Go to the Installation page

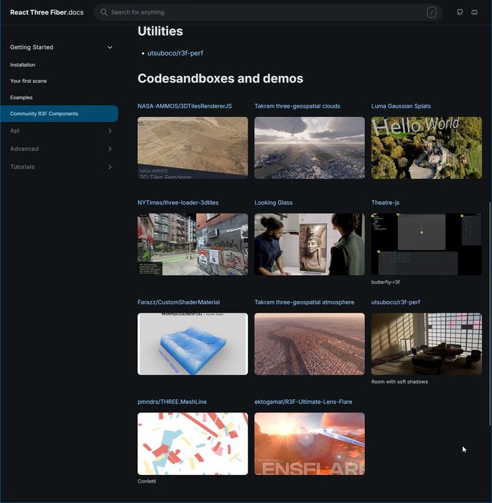(22, 65)
